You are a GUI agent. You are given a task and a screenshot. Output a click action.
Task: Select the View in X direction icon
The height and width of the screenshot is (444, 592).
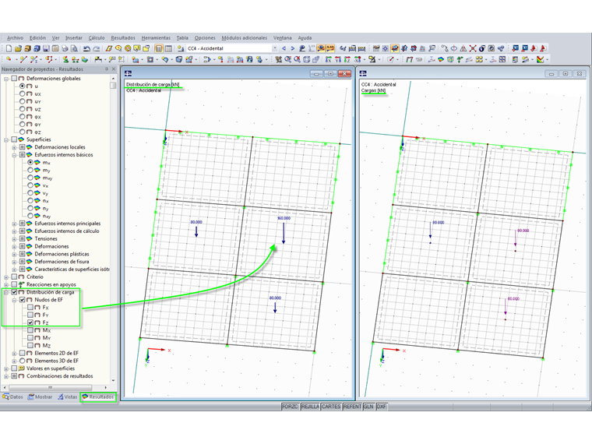(329, 59)
